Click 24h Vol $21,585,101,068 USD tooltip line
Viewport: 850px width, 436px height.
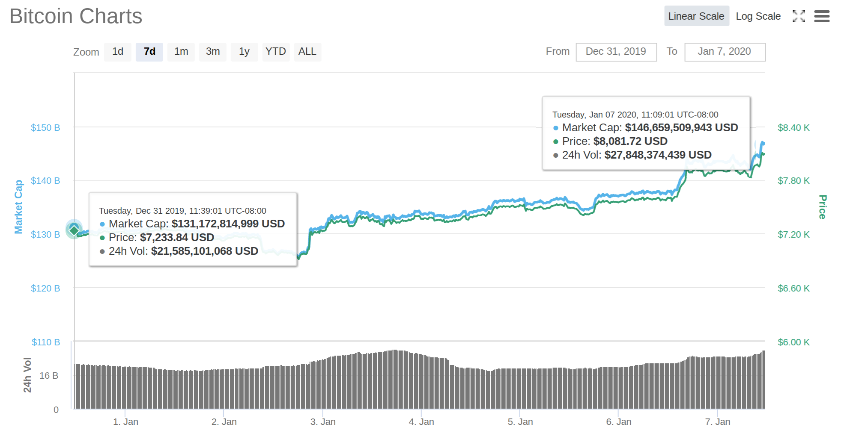click(x=179, y=251)
